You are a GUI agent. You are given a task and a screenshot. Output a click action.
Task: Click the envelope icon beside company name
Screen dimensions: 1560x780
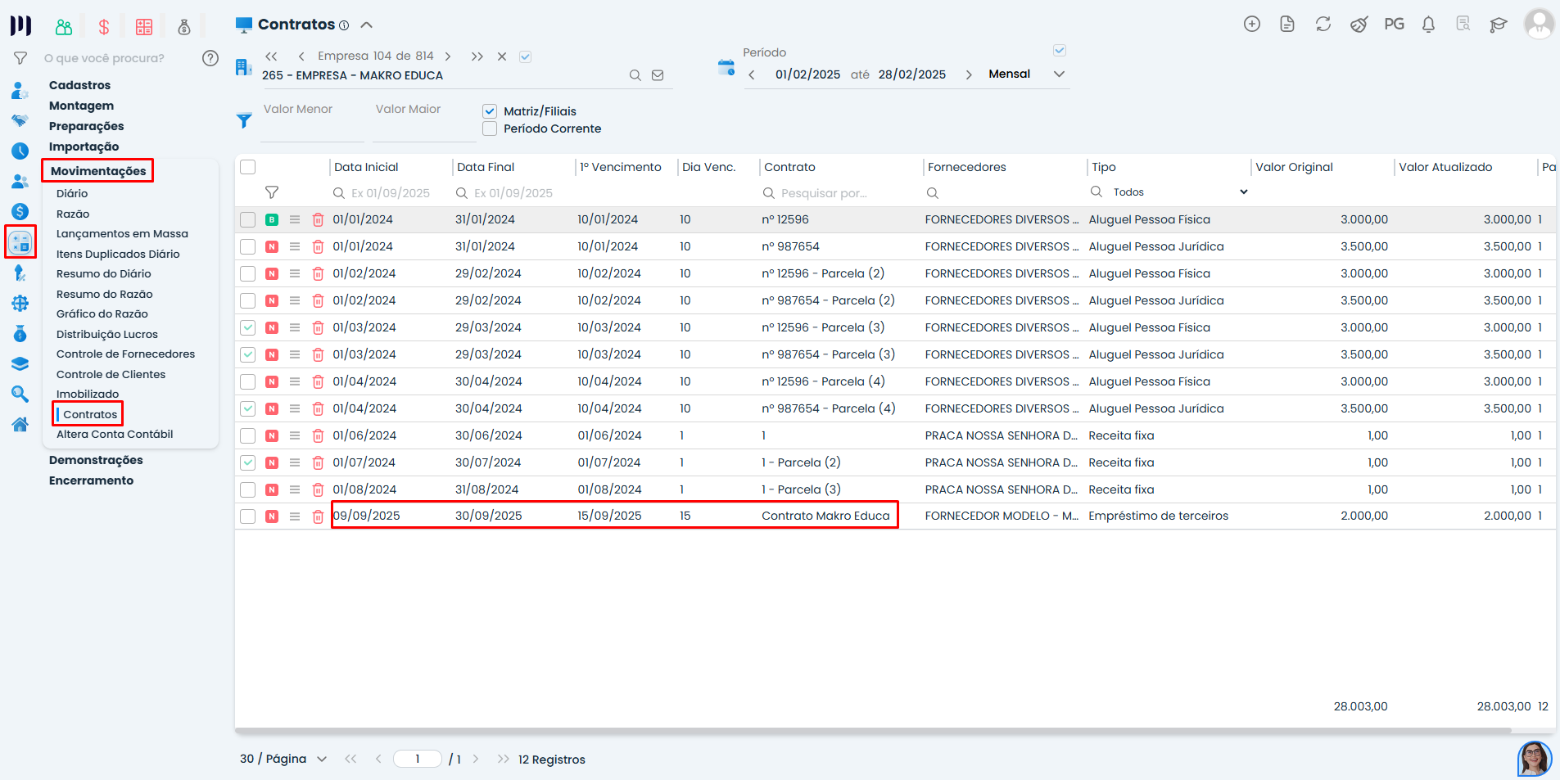point(658,75)
